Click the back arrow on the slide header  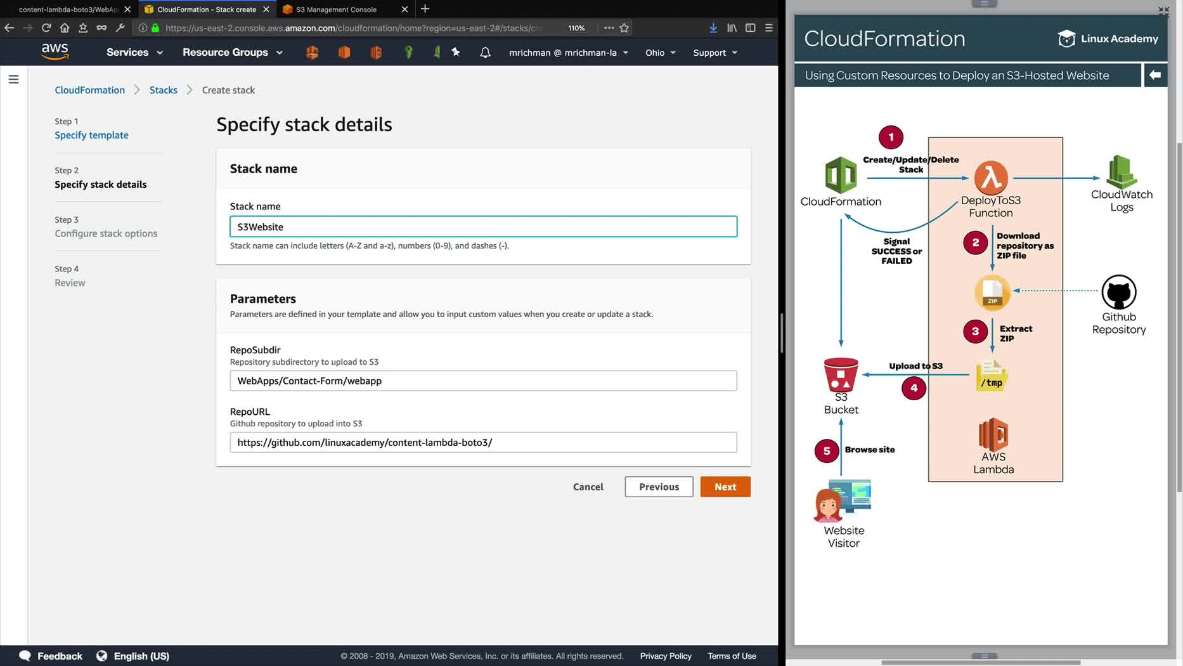click(x=1154, y=75)
